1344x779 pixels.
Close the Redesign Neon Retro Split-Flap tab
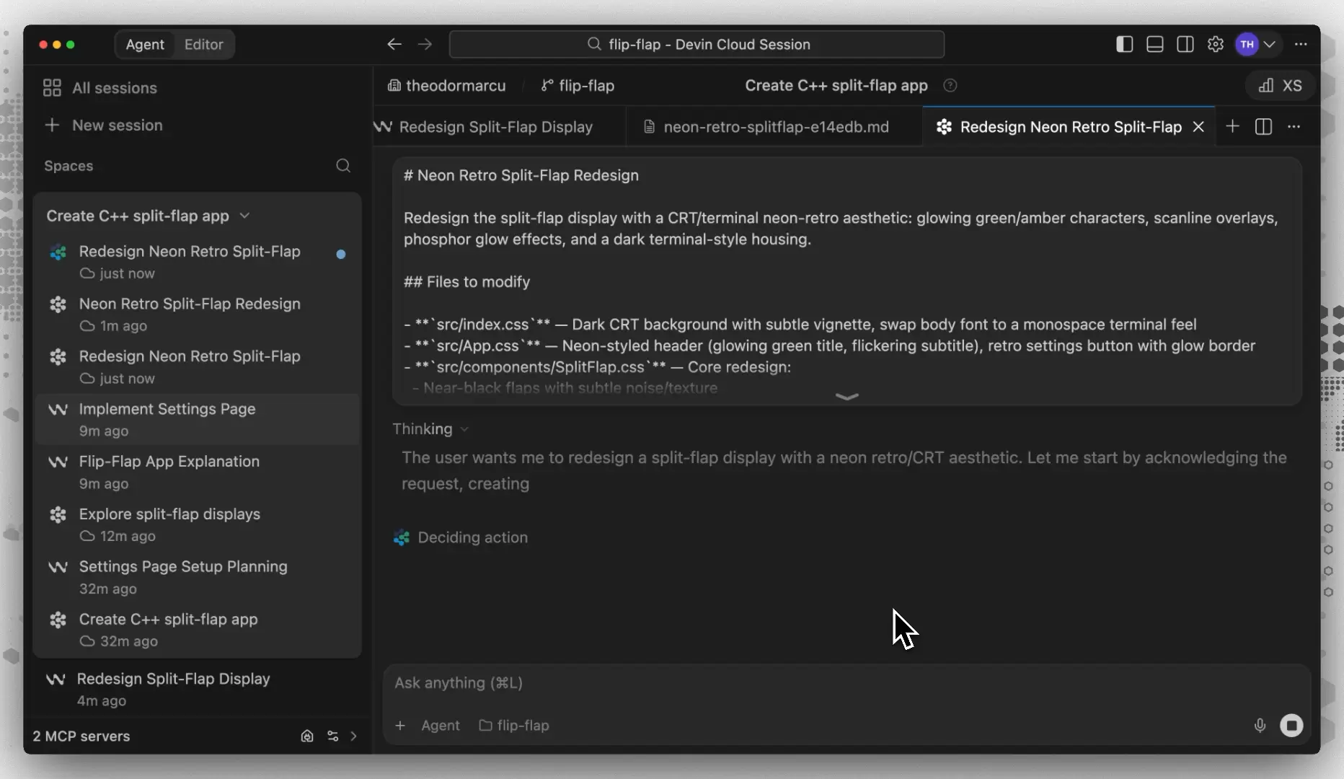1198,126
